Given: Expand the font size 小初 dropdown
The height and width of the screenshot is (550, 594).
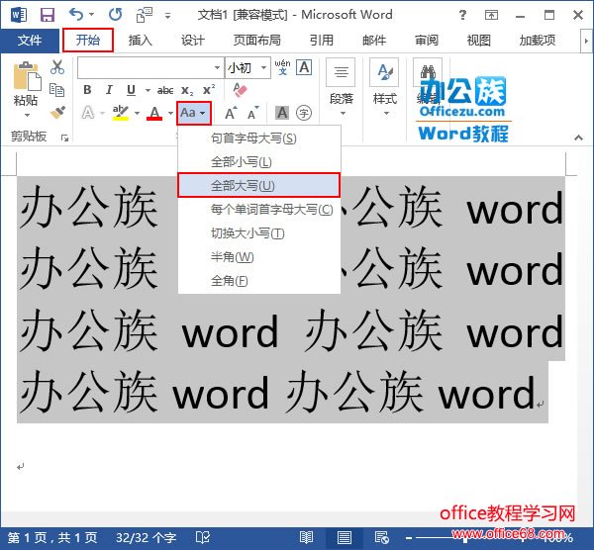Looking at the screenshot, I should [x=262, y=67].
